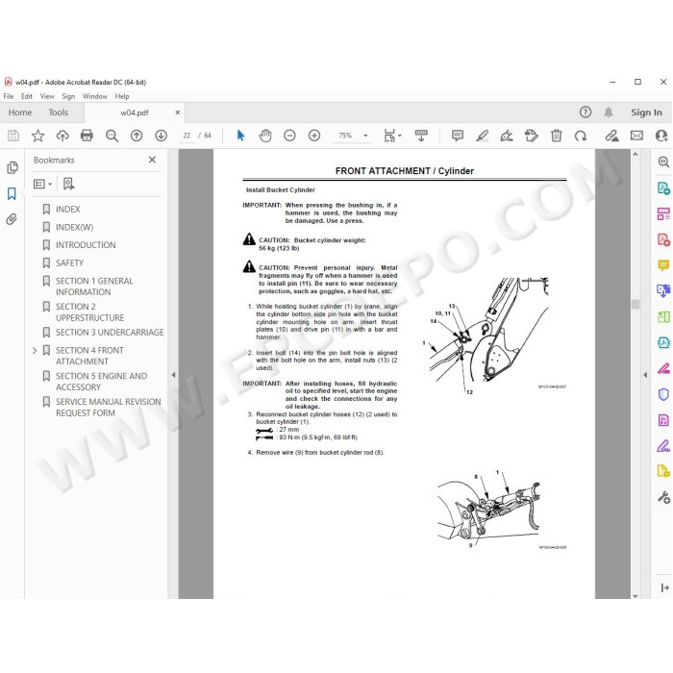Select the w04.pdf document tab
Viewport: 673px width, 673px height.
(x=134, y=112)
